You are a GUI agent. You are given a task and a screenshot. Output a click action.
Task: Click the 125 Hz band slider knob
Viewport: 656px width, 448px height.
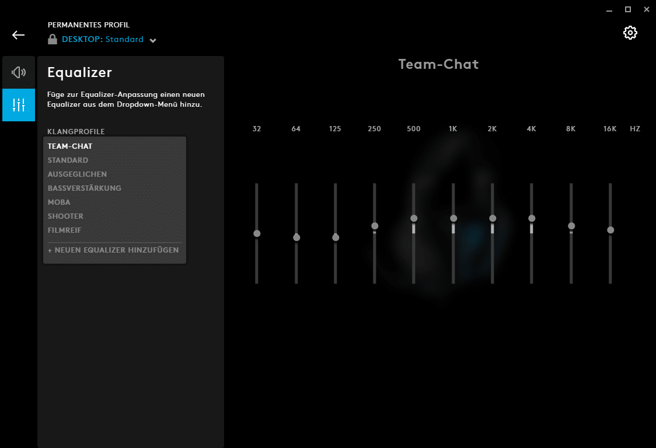point(336,237)
